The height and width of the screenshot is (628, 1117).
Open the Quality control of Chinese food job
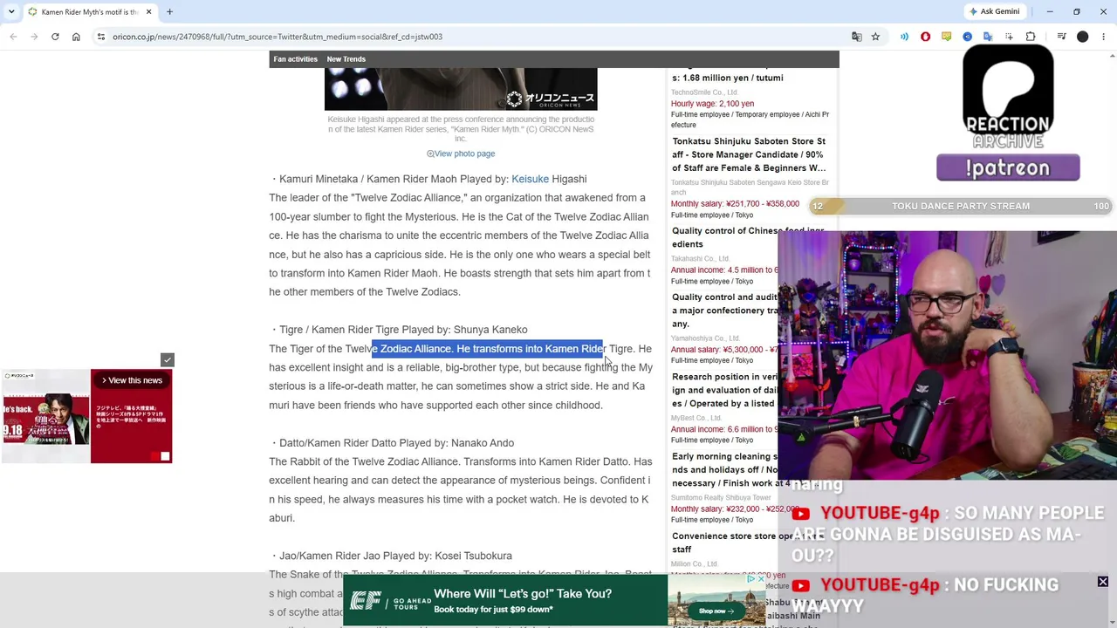coord(749,237)
